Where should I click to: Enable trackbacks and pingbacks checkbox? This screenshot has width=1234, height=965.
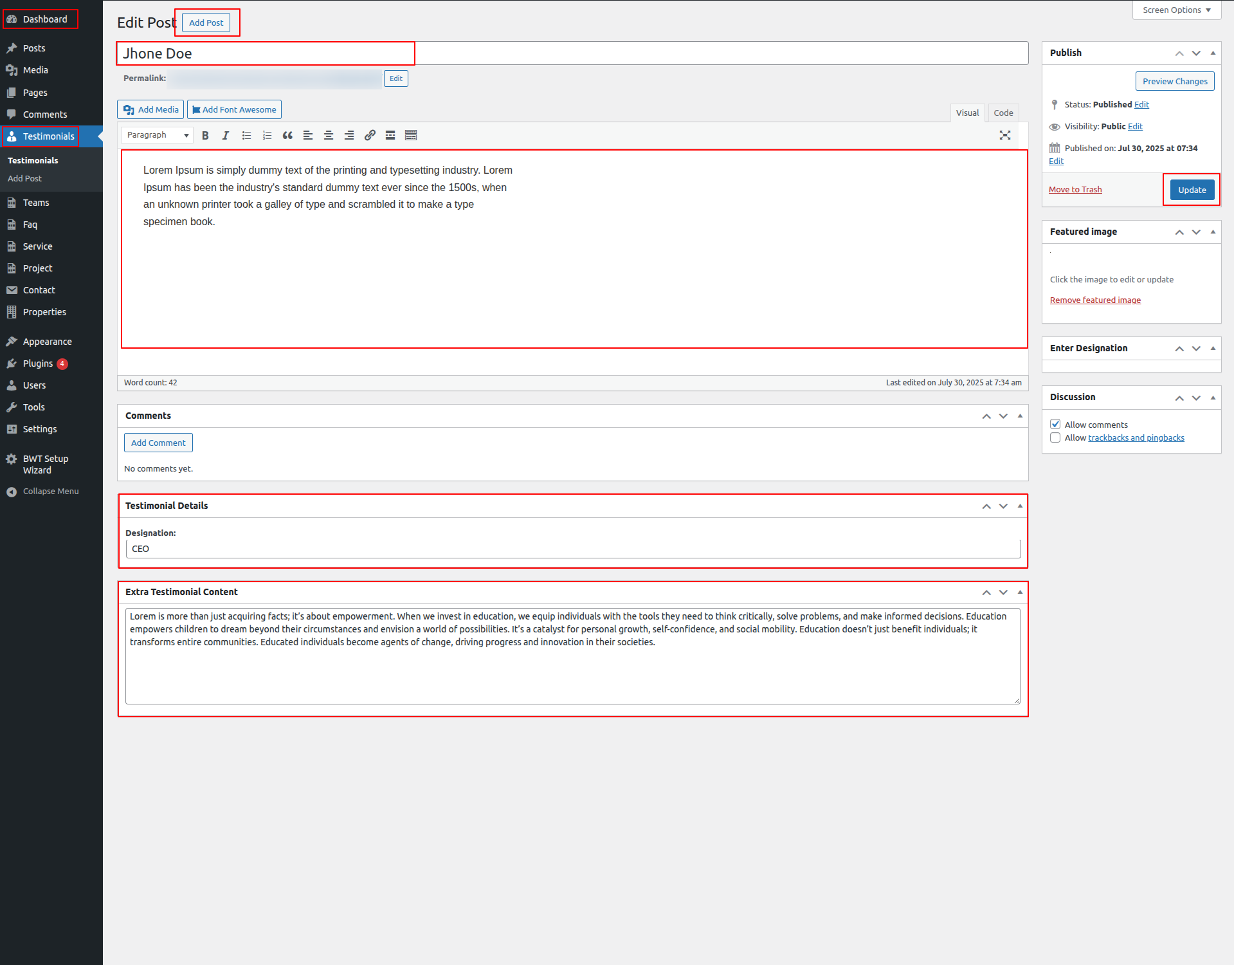pos(1055,438)
